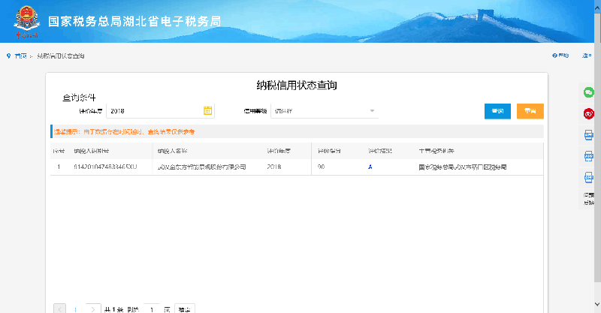Click the red Weibo sidebar icon
The width and height of the screenshot is (601, 313).
[589, 113]
